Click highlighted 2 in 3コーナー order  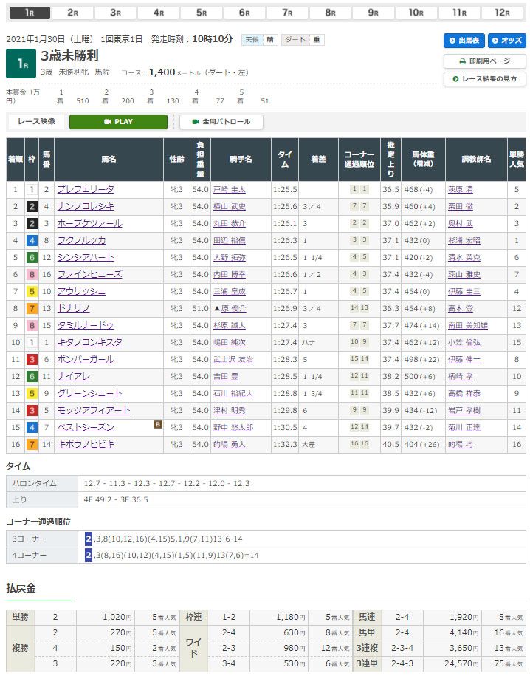(88, 539)
